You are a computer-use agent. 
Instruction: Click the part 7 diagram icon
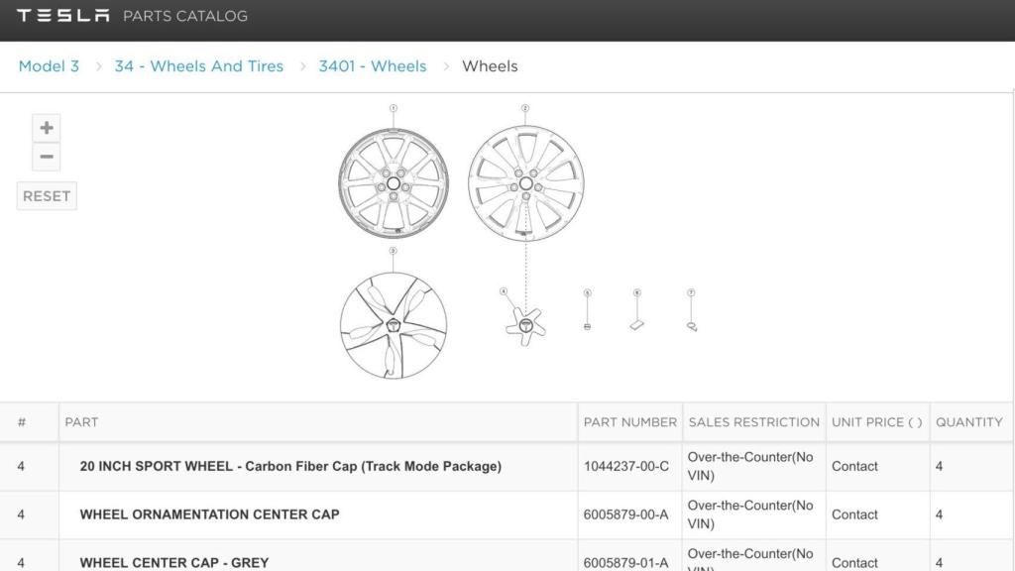691,324
